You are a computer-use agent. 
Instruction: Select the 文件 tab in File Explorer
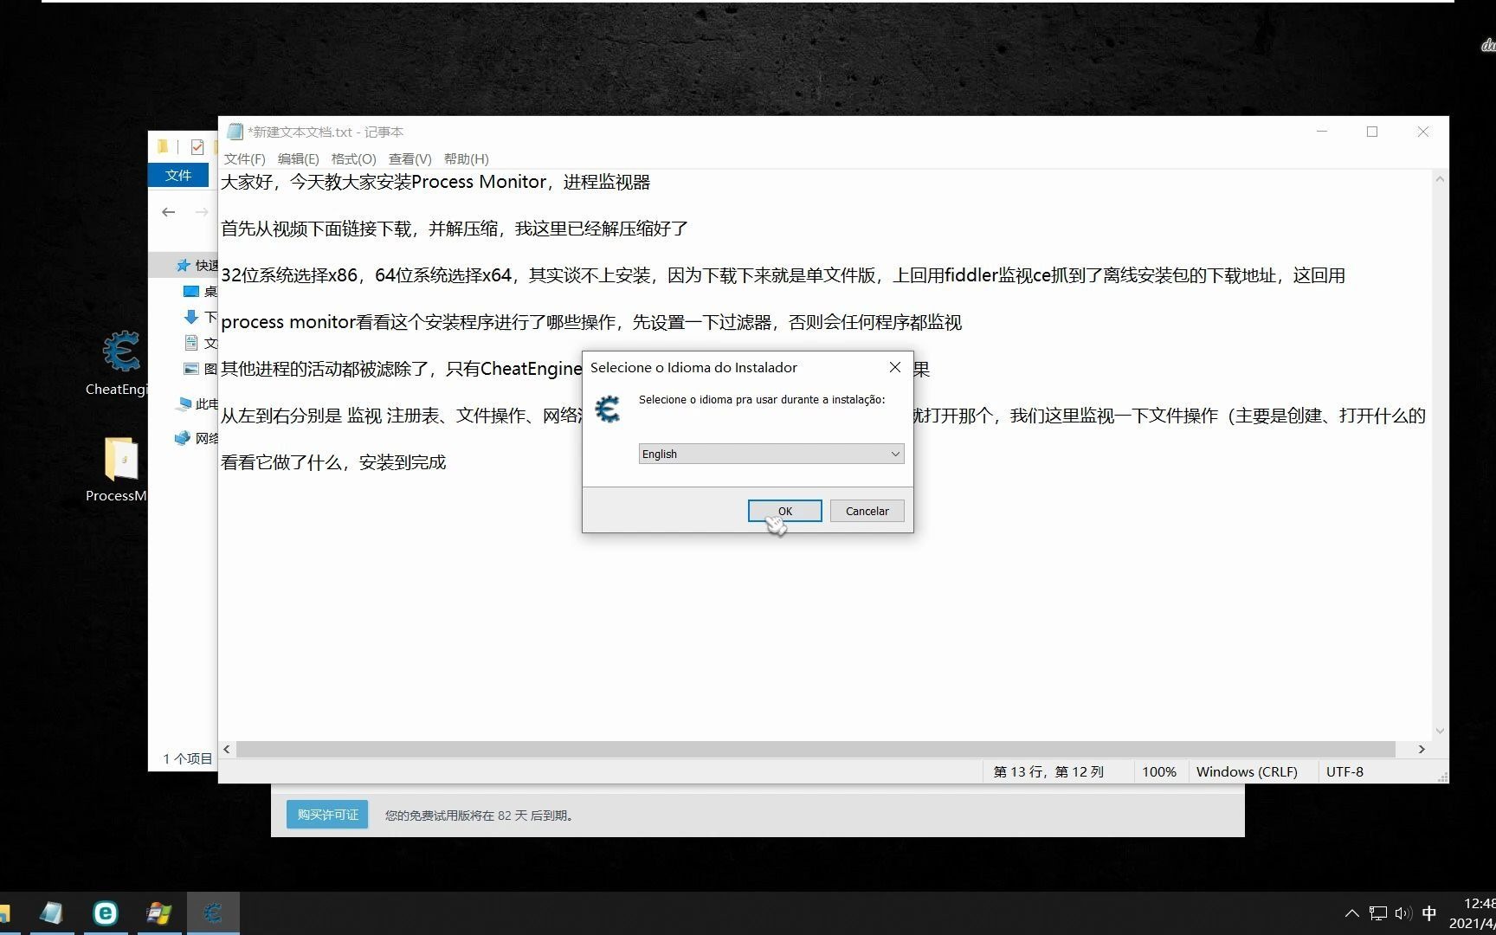178,175
